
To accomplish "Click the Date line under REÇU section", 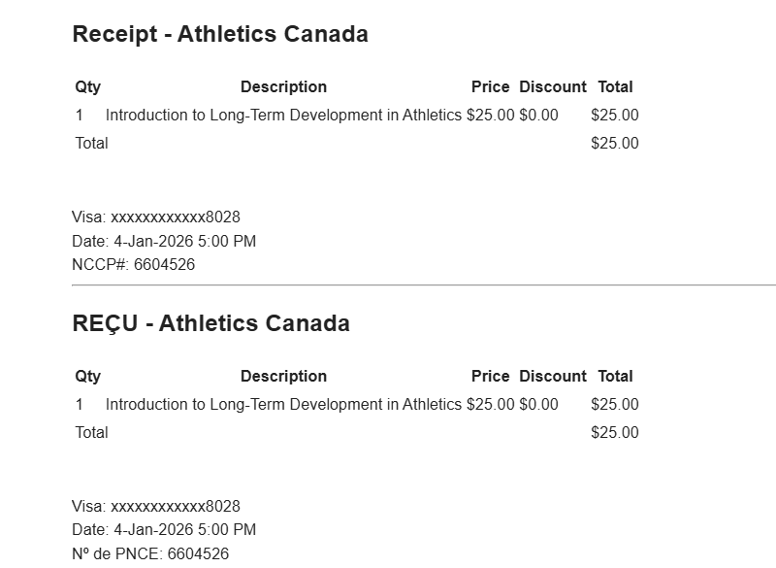I will 164,530.
